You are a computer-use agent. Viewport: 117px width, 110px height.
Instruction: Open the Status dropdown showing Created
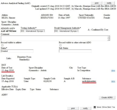(x=17, y=51)
